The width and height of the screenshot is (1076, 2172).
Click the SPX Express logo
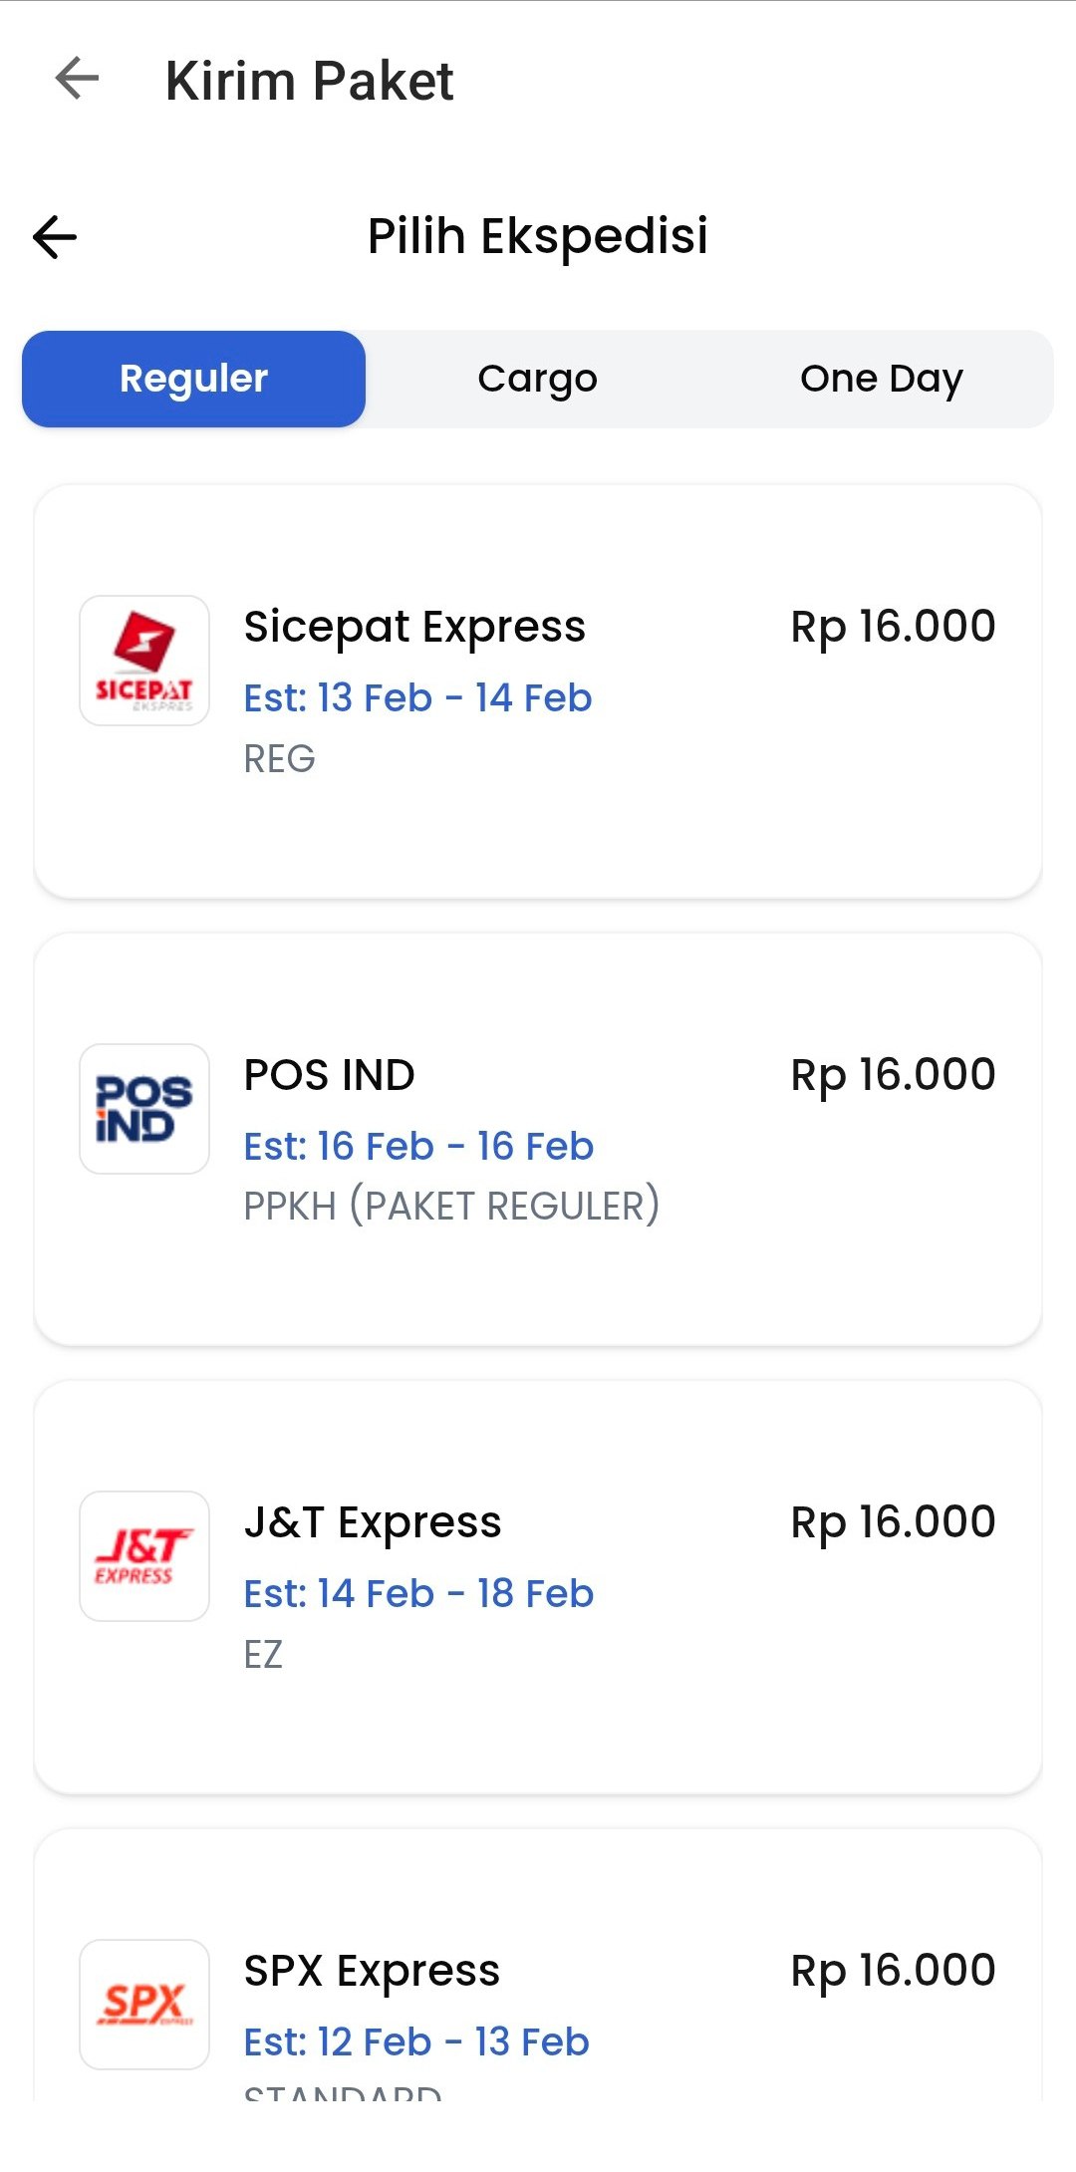coord(144,2004)
